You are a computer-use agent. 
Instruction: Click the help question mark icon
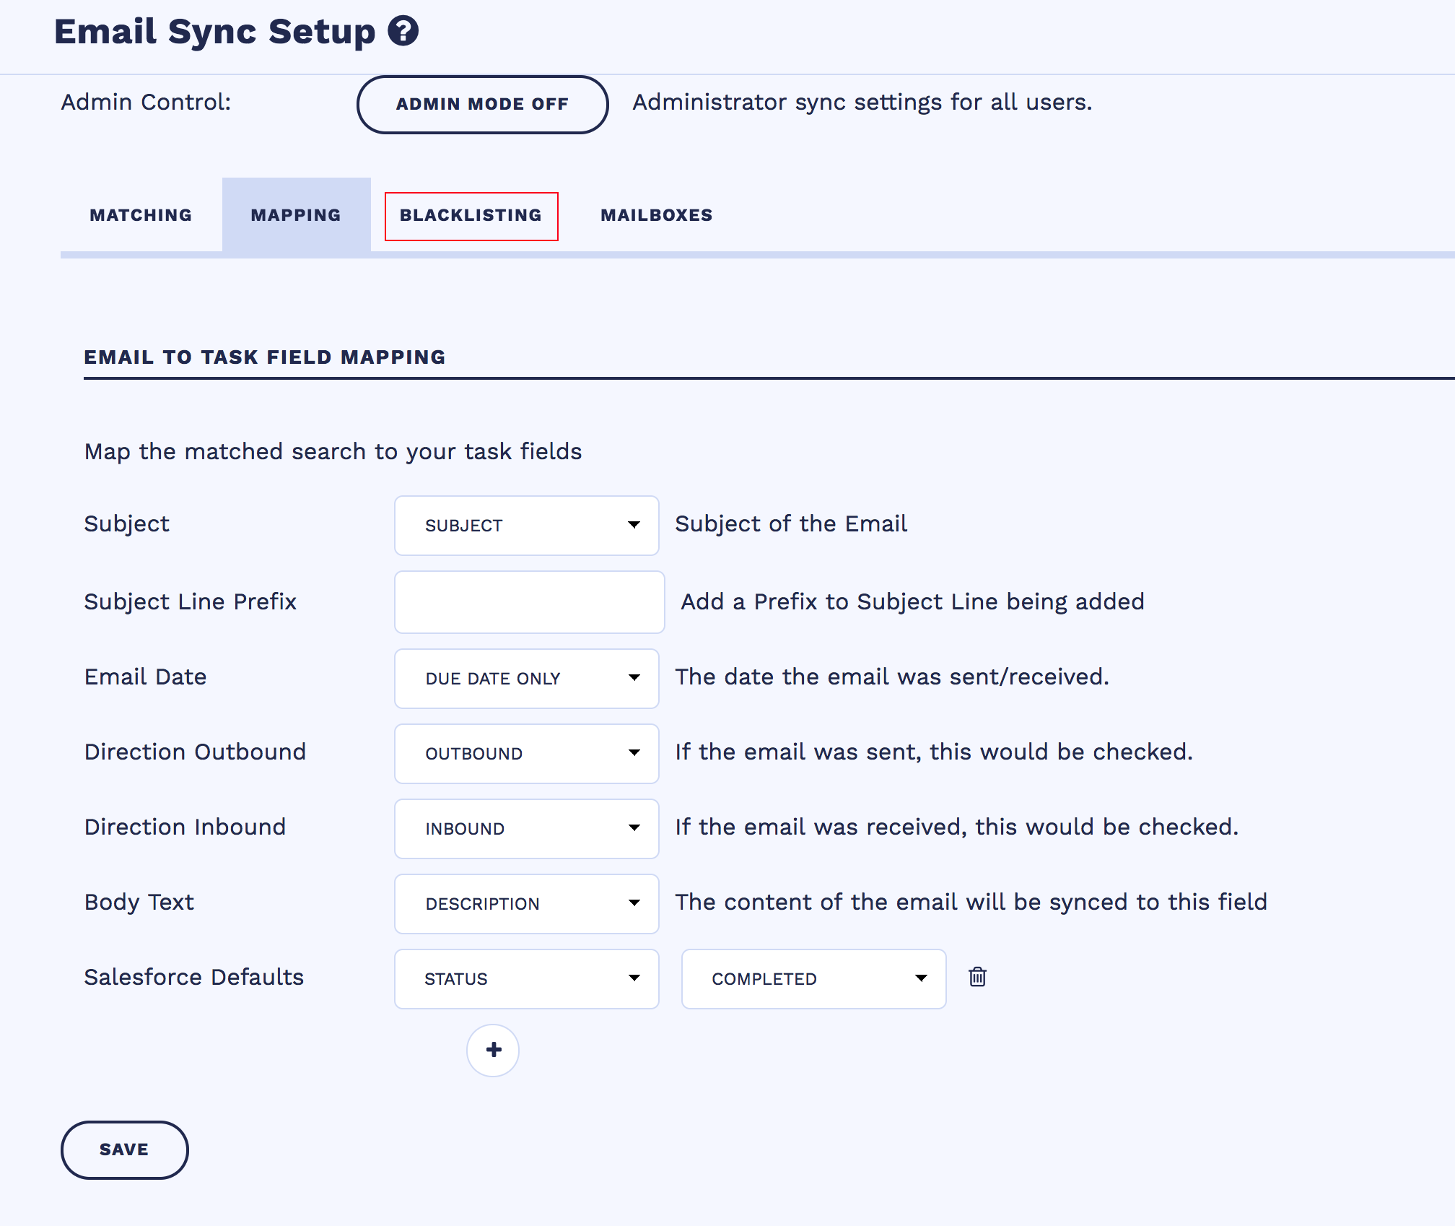point(403,31)
